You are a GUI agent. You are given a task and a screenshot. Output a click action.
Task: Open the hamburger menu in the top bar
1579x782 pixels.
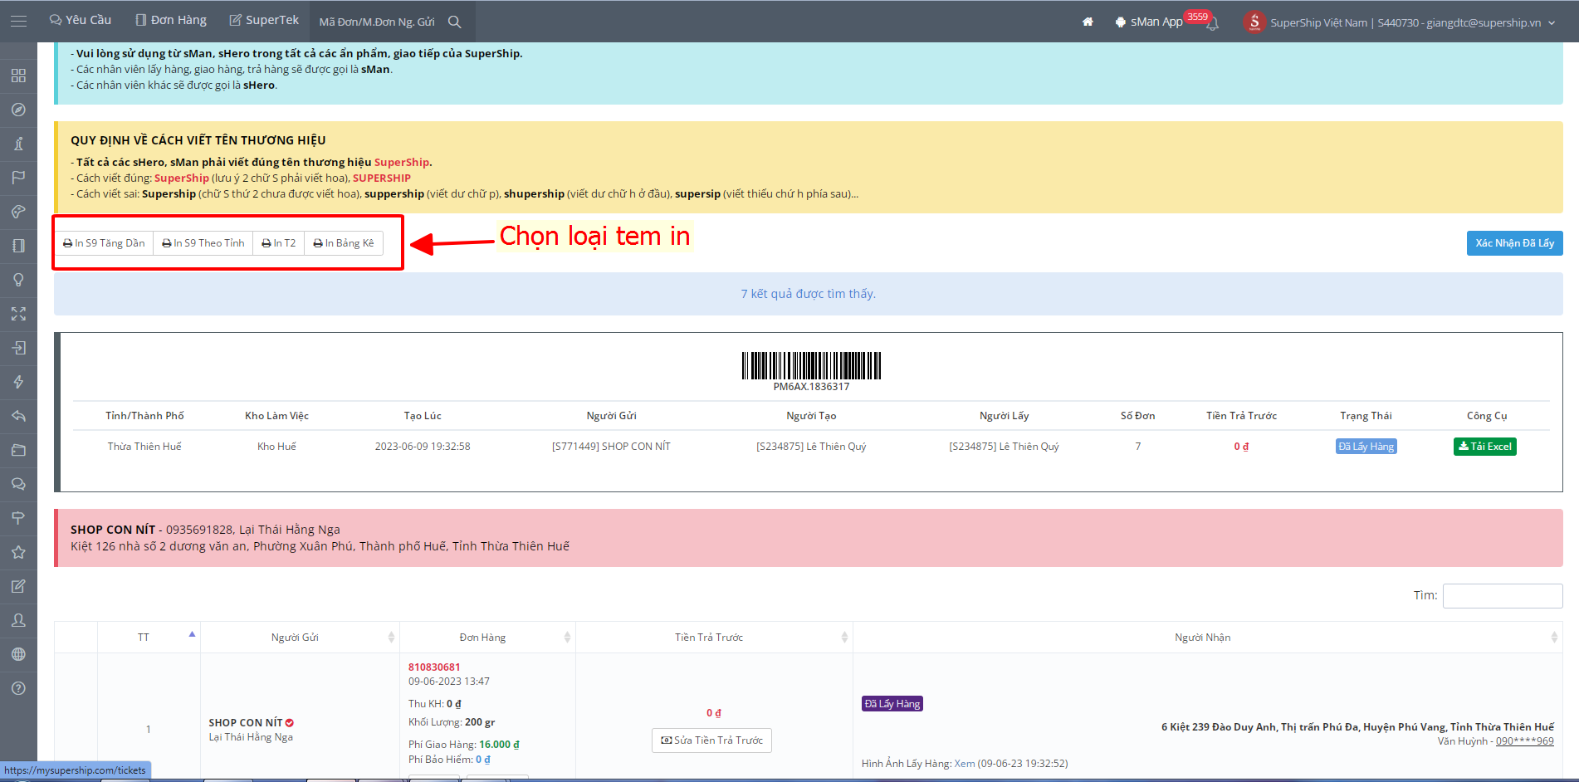tap(18, 21)
